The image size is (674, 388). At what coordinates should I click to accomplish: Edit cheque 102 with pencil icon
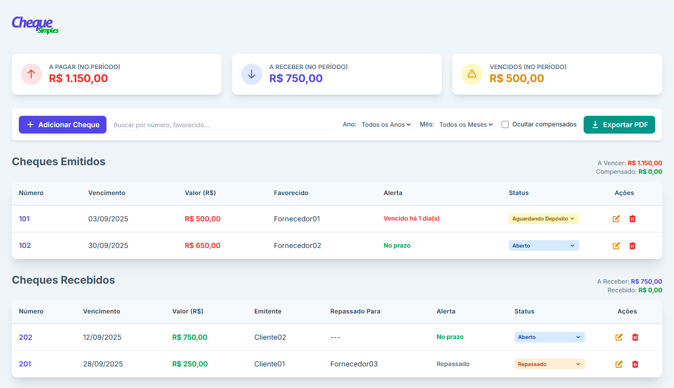tap(616, 245)
